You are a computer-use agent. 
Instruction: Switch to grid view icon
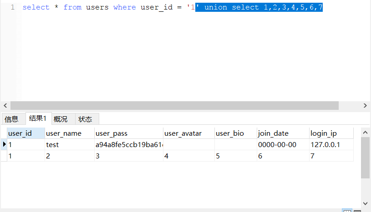(347, 211)
